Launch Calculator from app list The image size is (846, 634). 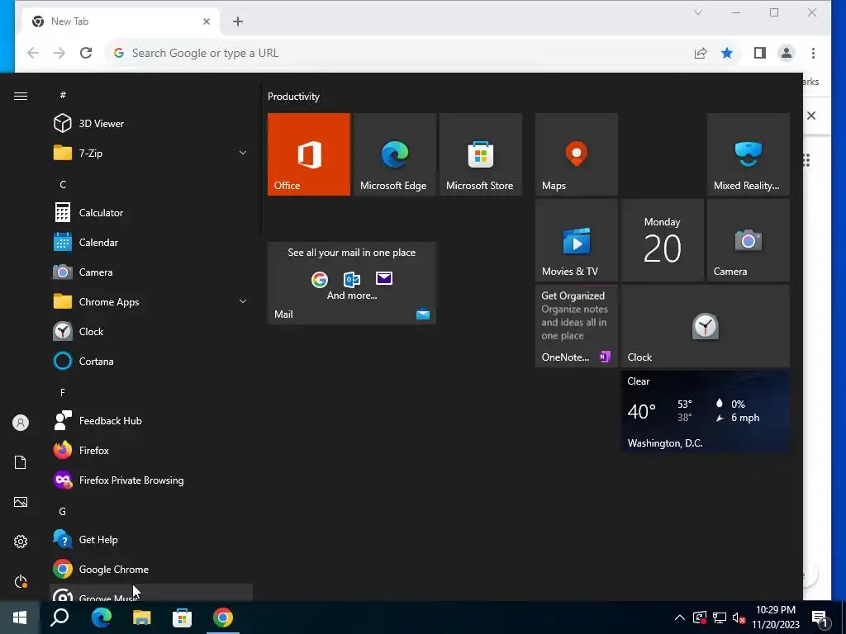(x=151, y=212)
